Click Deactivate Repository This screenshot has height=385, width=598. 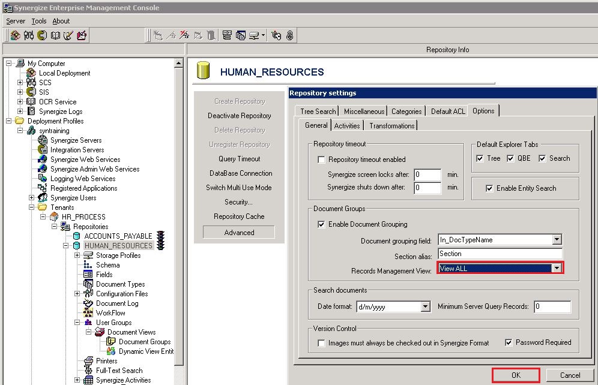(x=239, y=115)
